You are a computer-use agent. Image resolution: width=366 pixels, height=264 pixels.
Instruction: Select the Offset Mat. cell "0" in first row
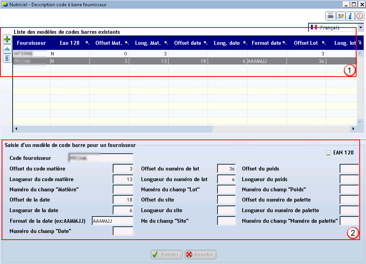(x=109, y=54)
